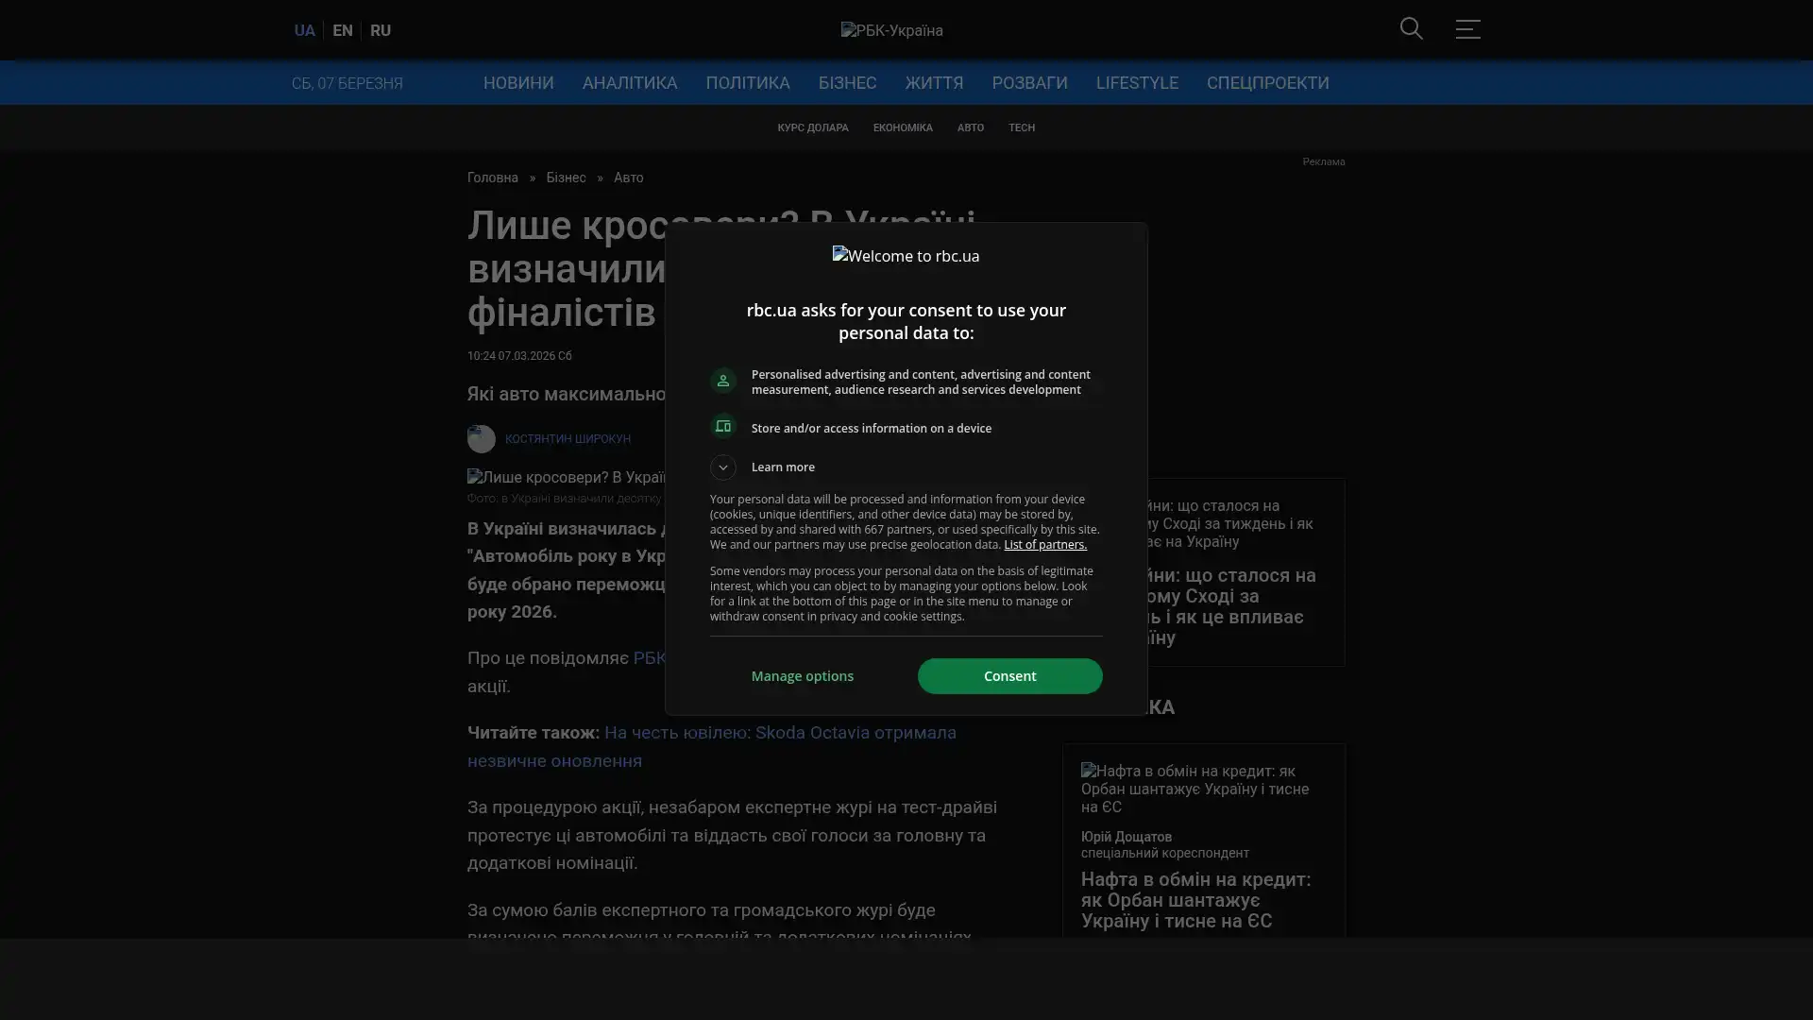Click the store on device icon
1813x1020 pixels.
(722, 427)
